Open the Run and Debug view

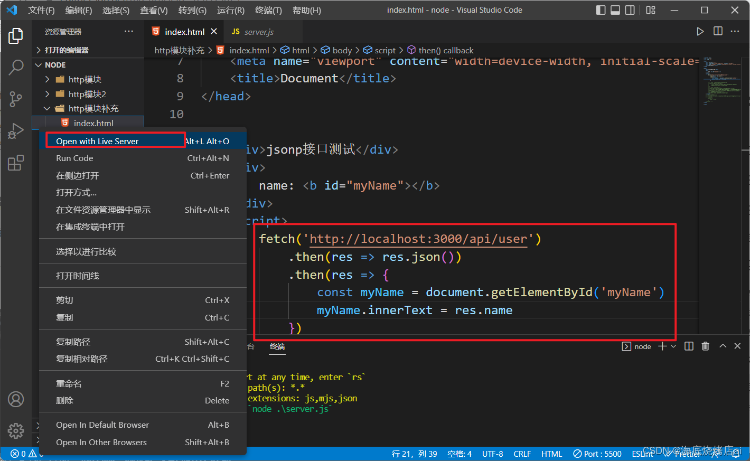(16, 130)
